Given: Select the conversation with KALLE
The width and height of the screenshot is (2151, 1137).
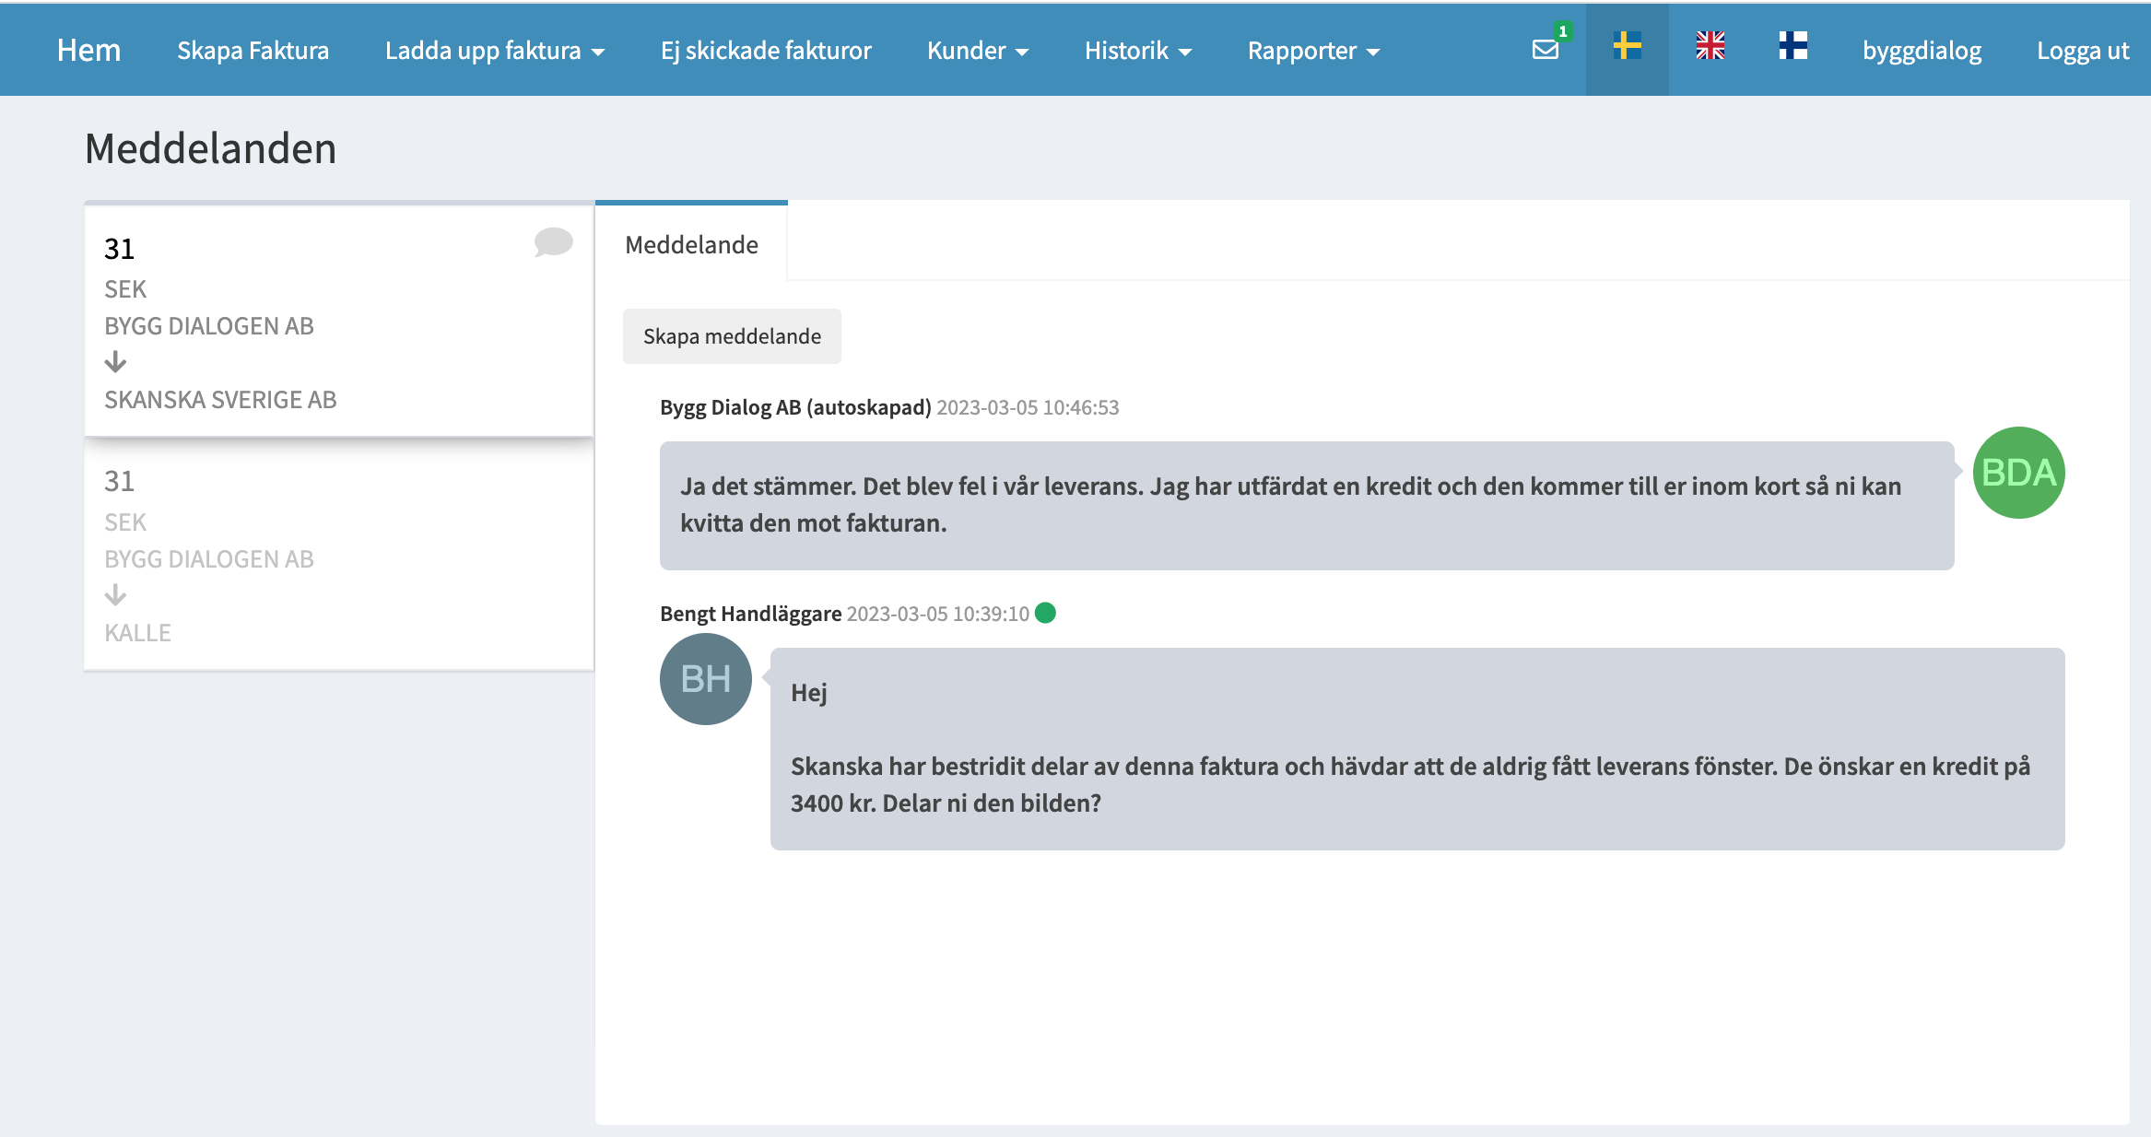Looking at the screenshot, I should click(338, 557).
